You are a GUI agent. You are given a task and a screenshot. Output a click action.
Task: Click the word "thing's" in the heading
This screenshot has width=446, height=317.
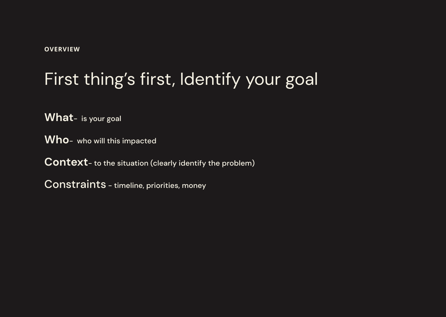tap(110, 79)
